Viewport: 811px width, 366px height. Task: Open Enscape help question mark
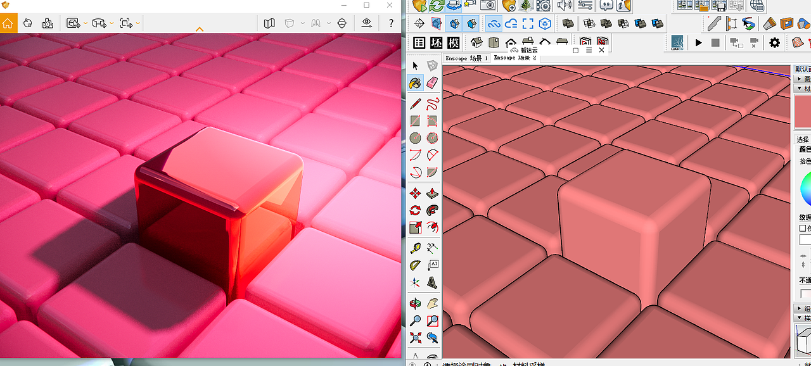[391, 23]
